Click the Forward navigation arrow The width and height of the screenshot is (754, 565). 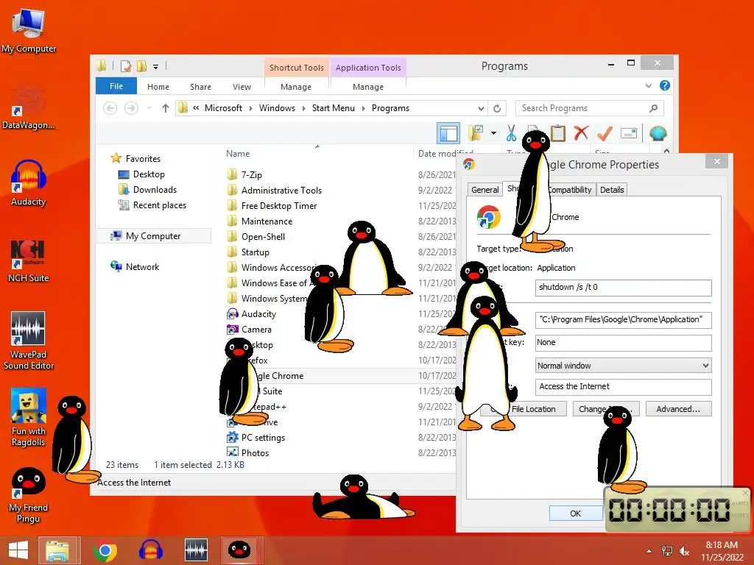[131, 108]
